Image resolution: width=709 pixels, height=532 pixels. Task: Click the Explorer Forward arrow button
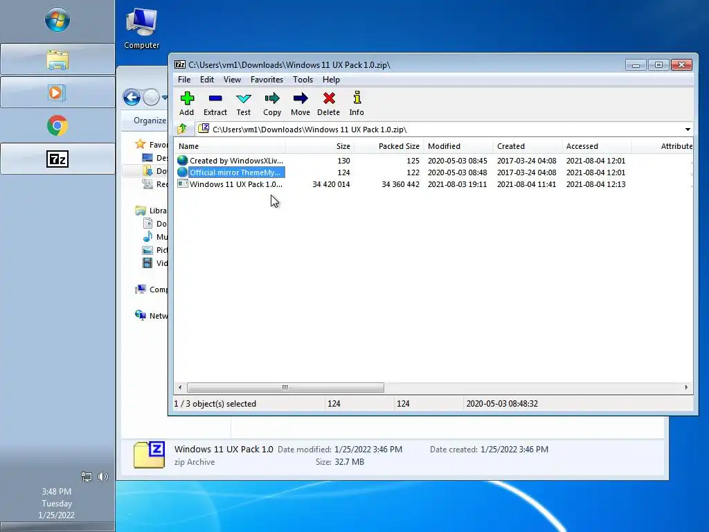(151, 97)
